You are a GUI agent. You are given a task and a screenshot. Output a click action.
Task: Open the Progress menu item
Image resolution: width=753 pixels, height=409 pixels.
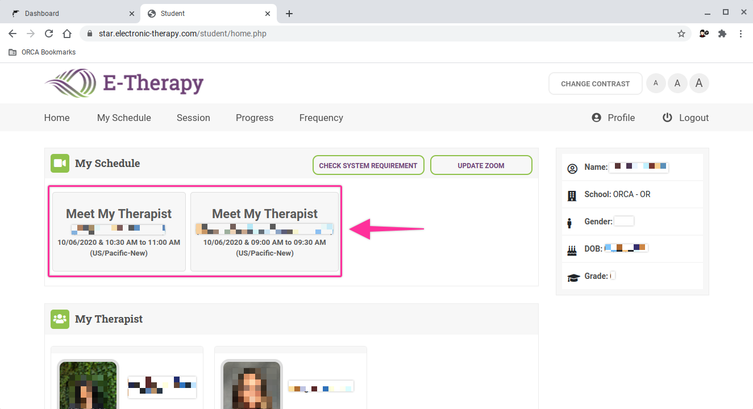pos(255,118)
